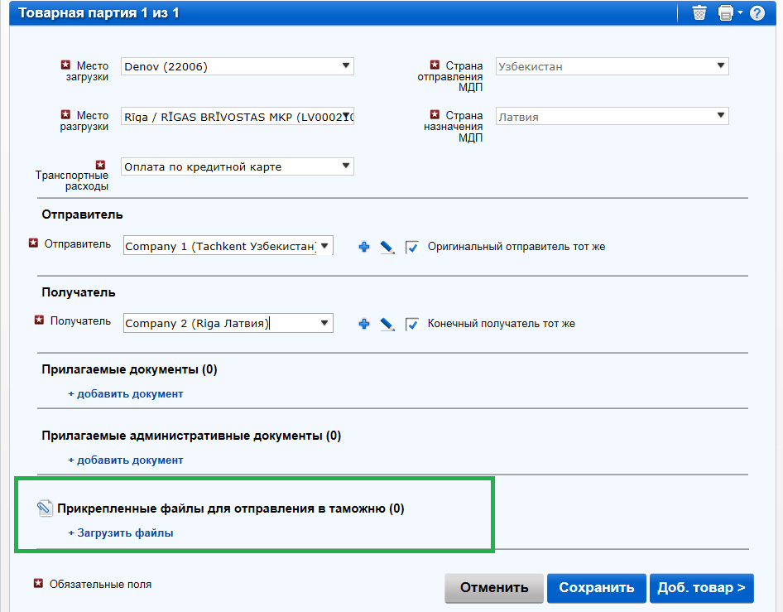Expand the 'Место загрузки' dropdown
Image resolution: width=783 pixels, height=612 pixels.
(345, 66)
